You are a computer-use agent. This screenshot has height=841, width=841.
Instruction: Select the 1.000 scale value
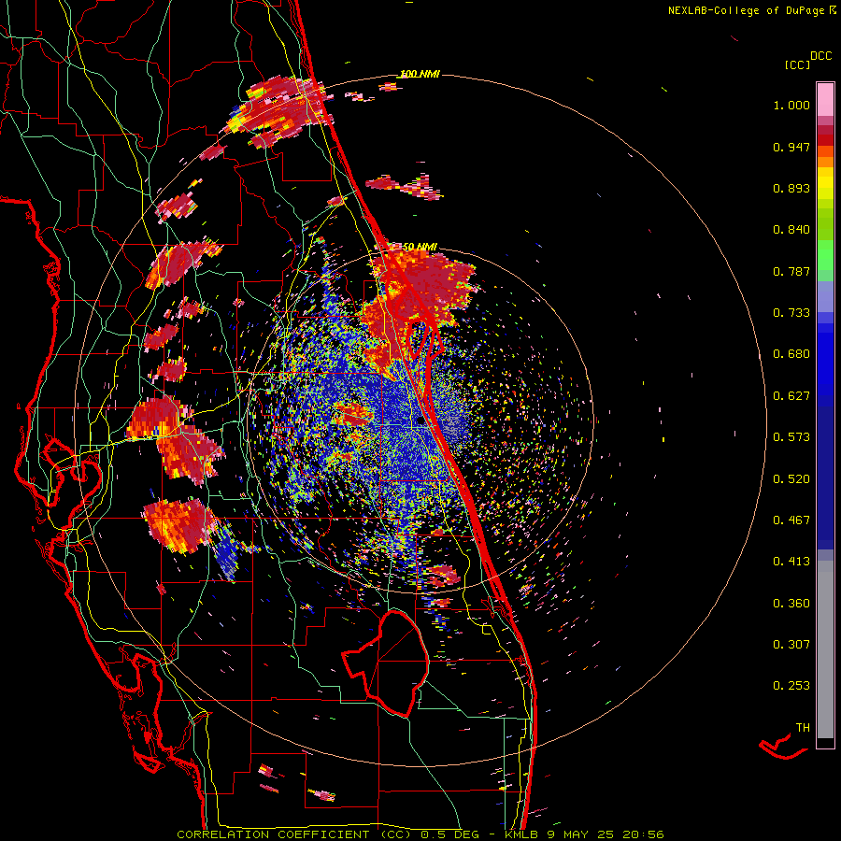pos(791,105)
